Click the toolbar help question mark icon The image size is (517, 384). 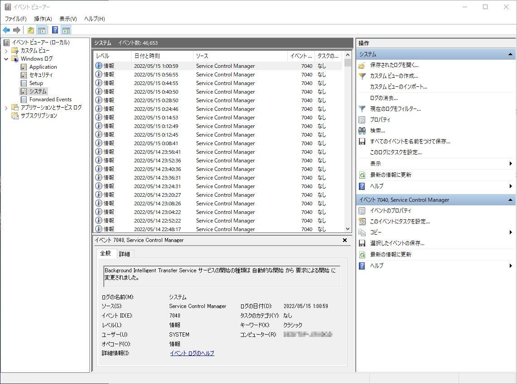[x=55, y=30]
